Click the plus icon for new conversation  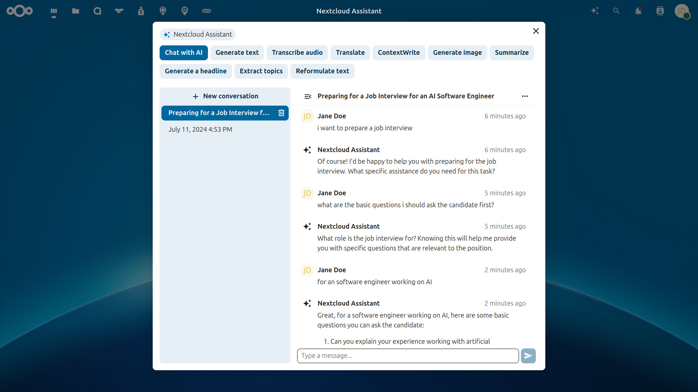(x=196, y=96)
